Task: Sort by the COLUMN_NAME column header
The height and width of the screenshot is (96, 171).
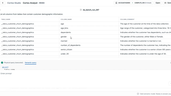Action: (66, 19)
